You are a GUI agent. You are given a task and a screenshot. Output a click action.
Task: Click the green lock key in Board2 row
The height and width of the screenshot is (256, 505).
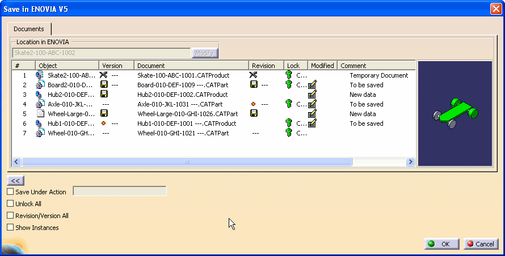pyautogui.click(x=289, y=84)
